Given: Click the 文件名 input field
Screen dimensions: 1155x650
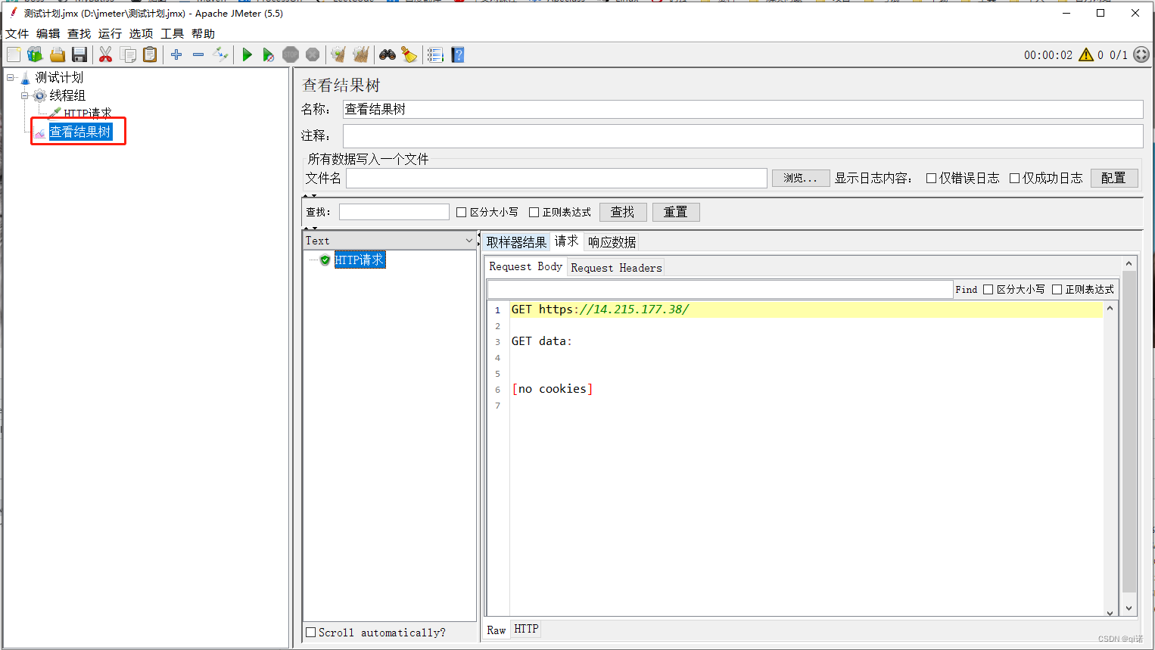Looking at the screenshot, I should pos(556,178).
